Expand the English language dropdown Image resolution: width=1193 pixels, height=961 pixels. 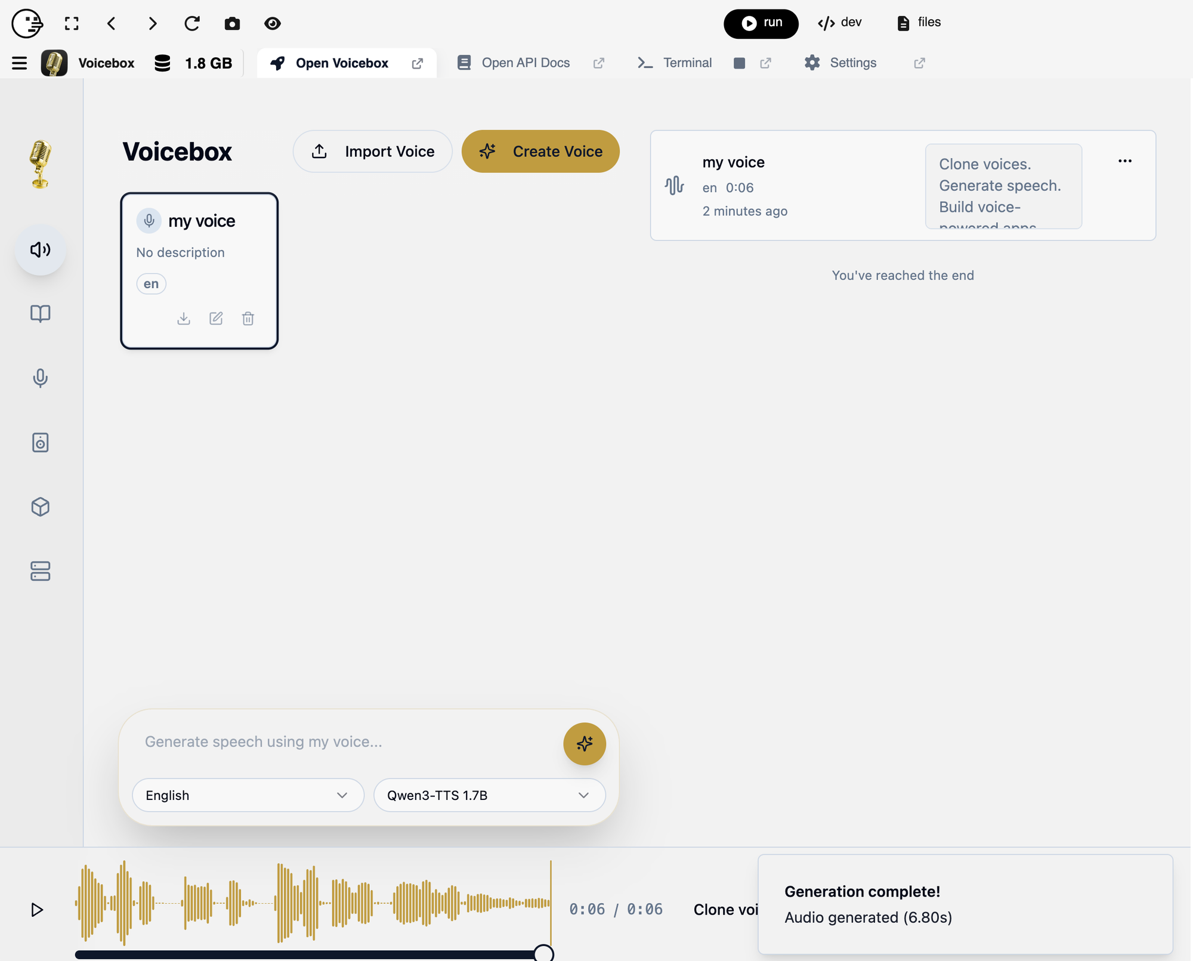pyautogui.click(x=248, y=795)
